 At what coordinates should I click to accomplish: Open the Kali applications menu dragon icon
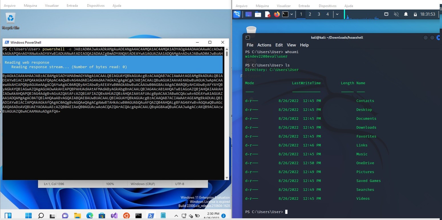pos(237,14)
